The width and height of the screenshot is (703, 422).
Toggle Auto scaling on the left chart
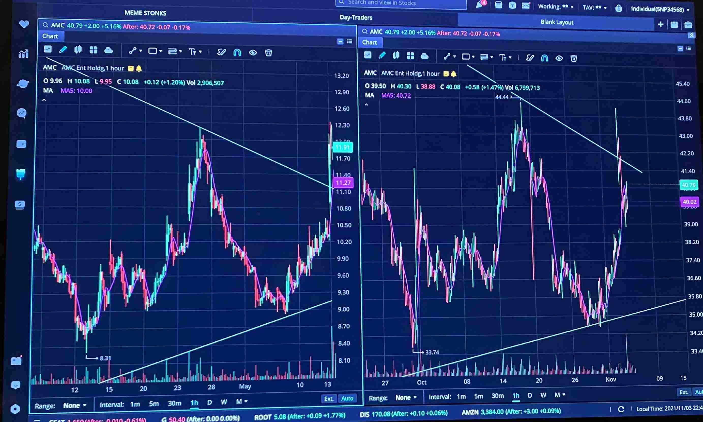point(347,398)
